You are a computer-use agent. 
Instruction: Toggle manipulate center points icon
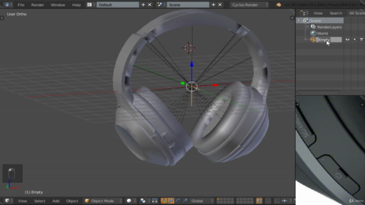(x=155, y=201)
